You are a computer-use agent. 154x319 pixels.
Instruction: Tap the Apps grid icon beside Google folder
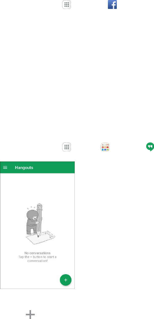click(67, 147)
